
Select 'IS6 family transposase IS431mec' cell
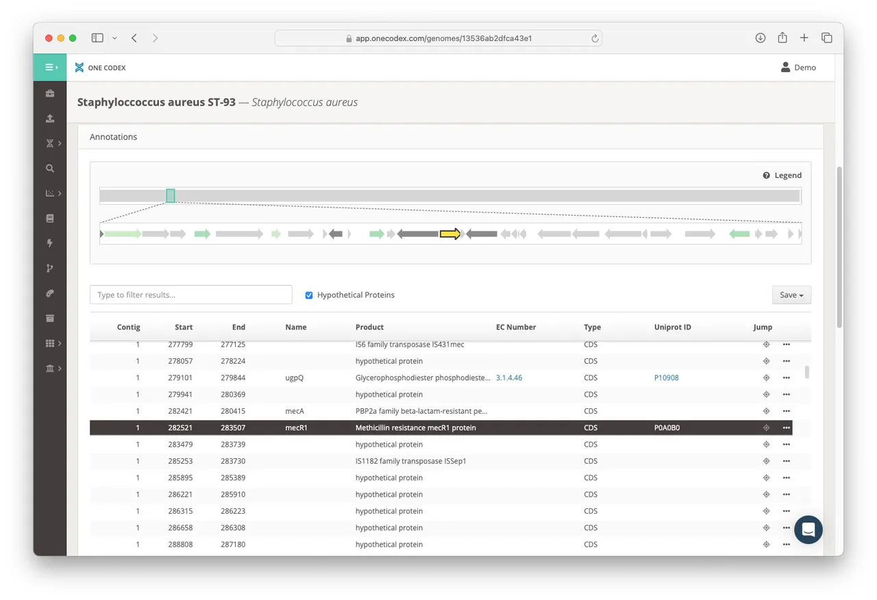tap(410, 345)
